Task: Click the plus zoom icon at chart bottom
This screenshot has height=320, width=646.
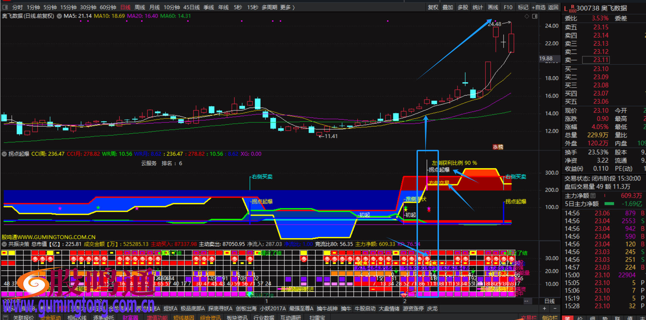Action: tap(544, 308)
